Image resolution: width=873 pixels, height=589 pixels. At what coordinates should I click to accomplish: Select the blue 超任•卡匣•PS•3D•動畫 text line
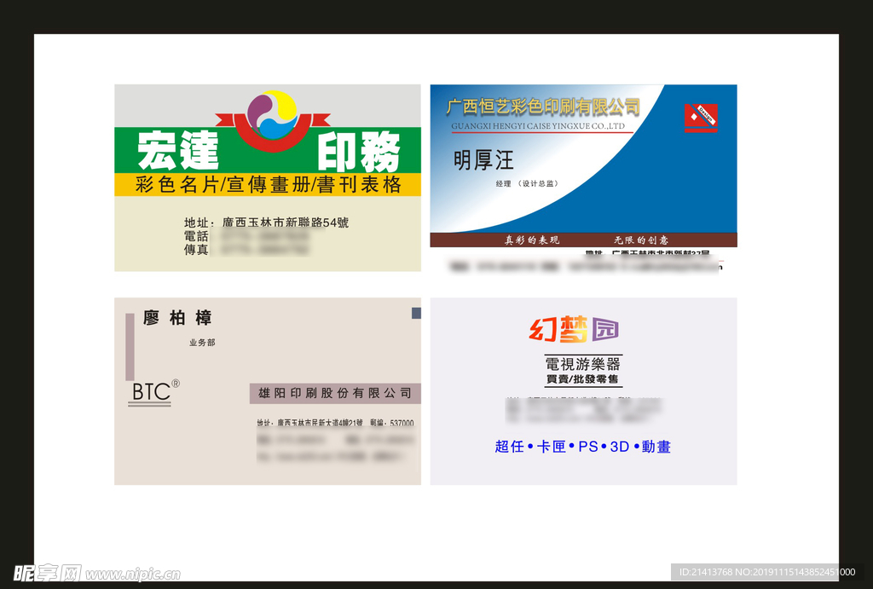point(582,447)
